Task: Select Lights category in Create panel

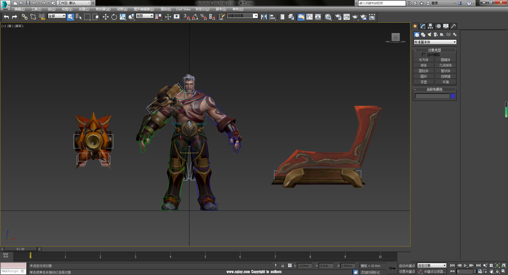Action: point(429,35)
